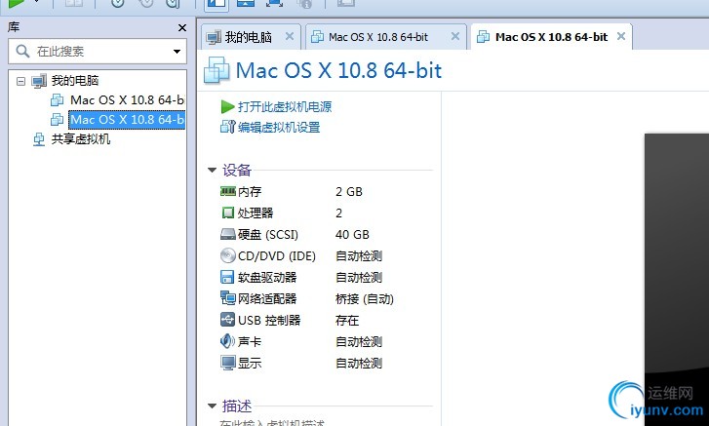
Task: Click the dark VM screen preview thumbnail
Action: click(677, 279)
